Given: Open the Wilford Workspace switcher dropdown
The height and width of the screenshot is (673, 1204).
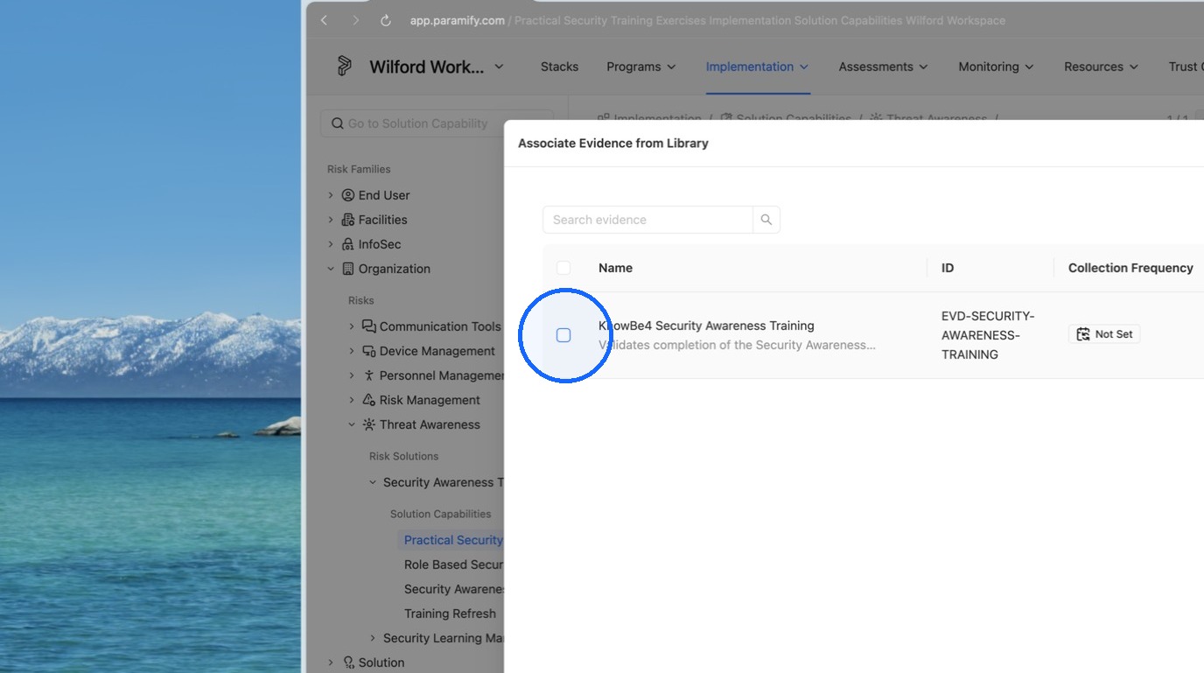Looking at the screenshot, I should tap(437, 67).
